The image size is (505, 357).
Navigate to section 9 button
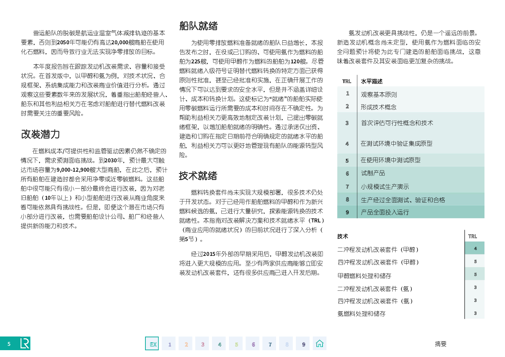303,344
